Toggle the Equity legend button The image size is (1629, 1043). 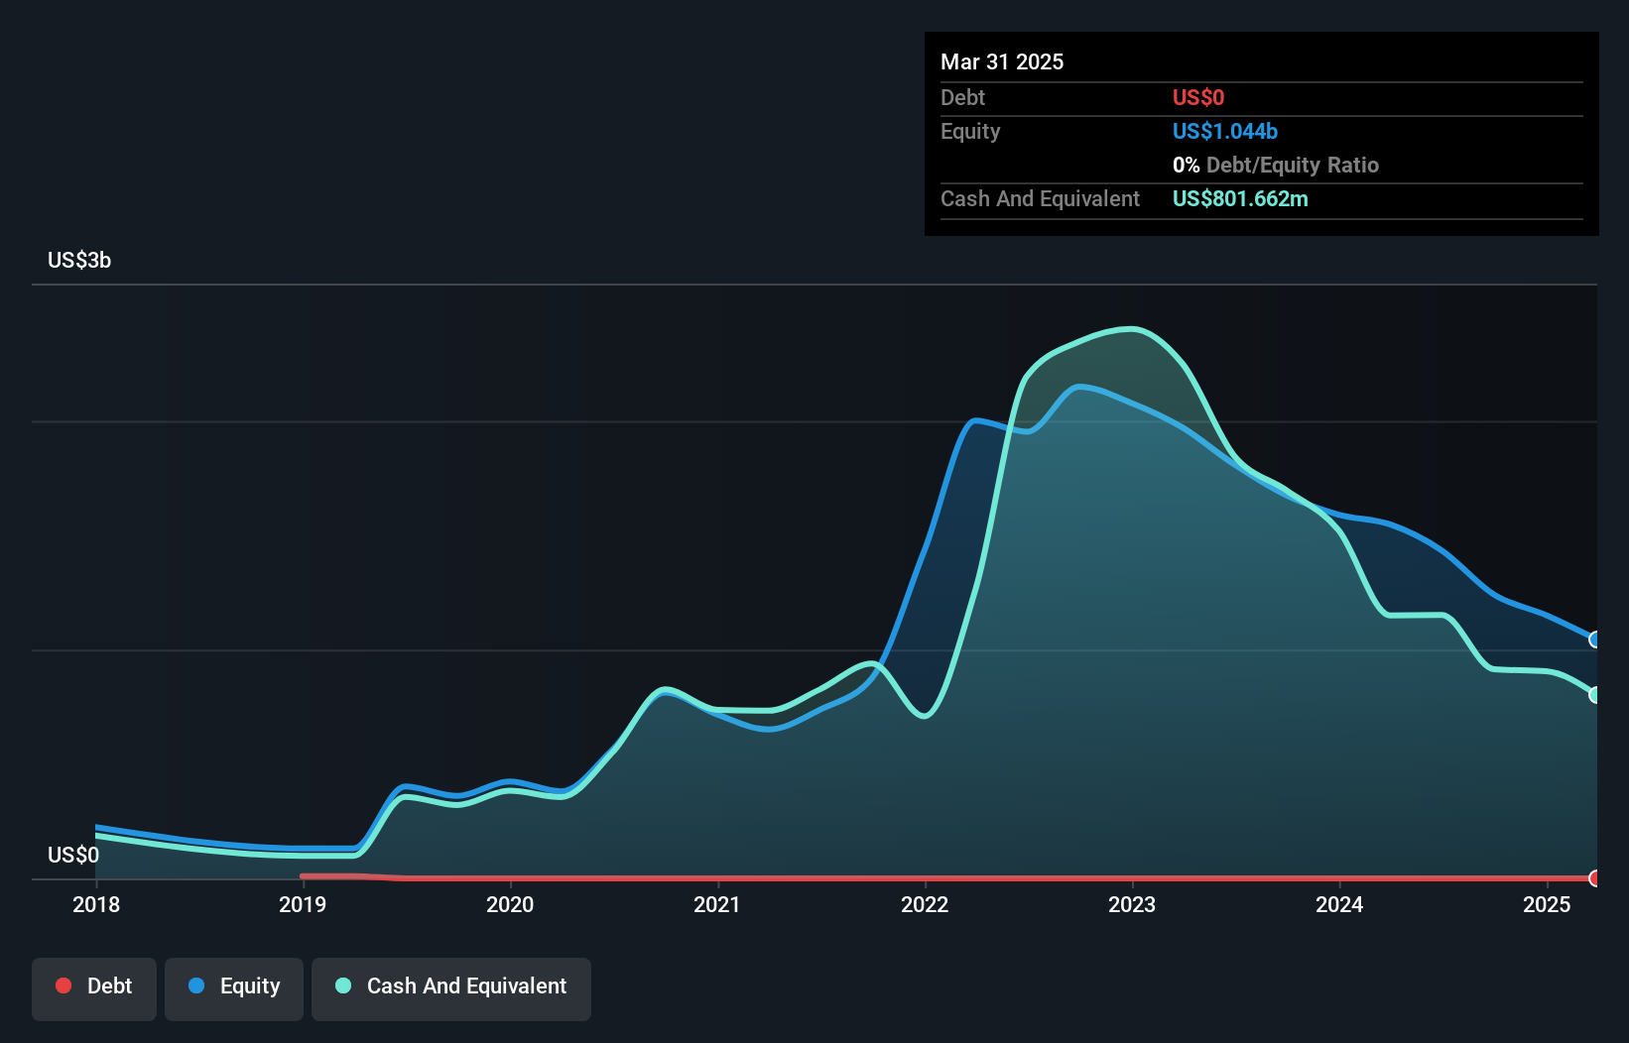234,988
